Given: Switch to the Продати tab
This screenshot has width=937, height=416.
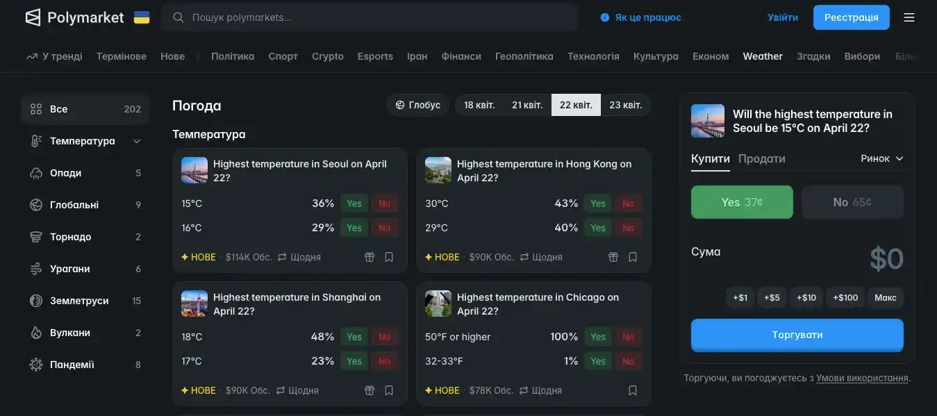Looking at the screenshot, I should click(x=761, y=158).
